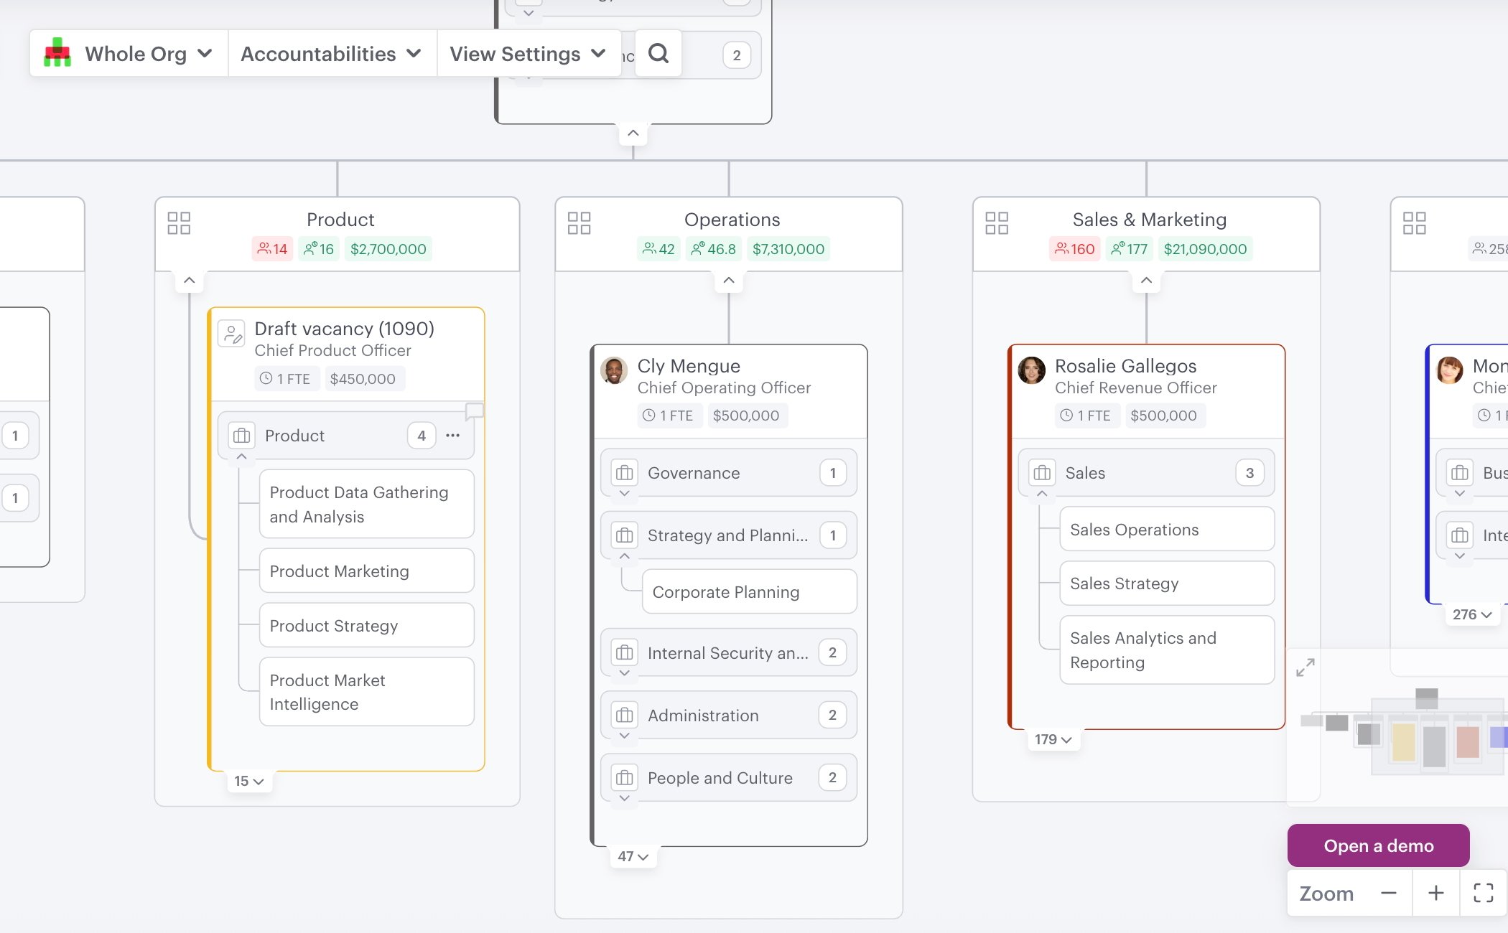Open the ellipsis menu on the Product function
1508x933 pixels.
point(452,435)
